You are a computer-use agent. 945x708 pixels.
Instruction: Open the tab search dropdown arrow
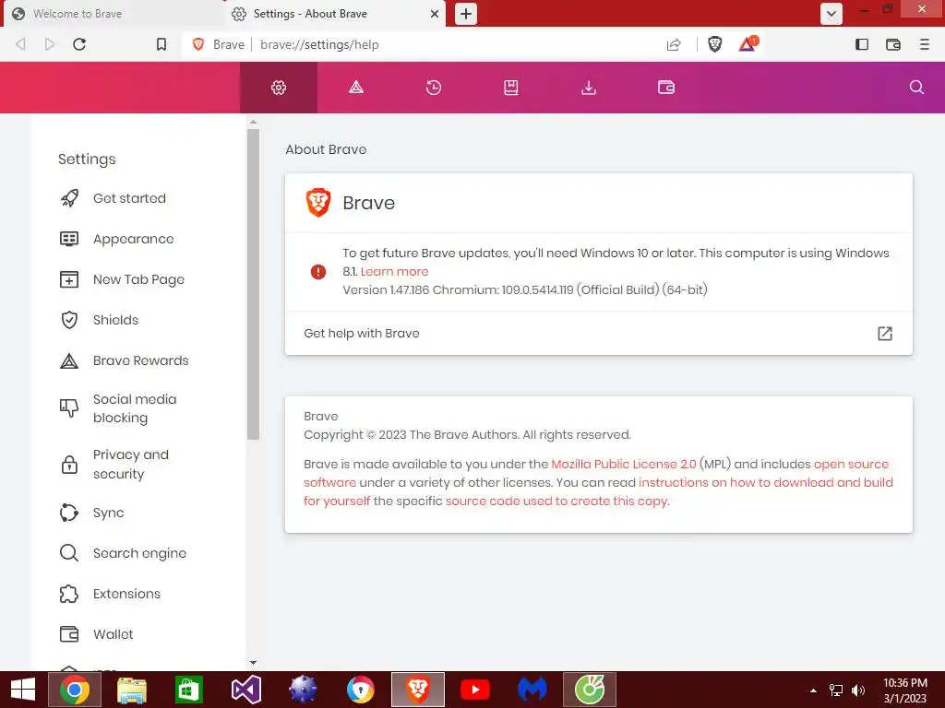point(831,14)
